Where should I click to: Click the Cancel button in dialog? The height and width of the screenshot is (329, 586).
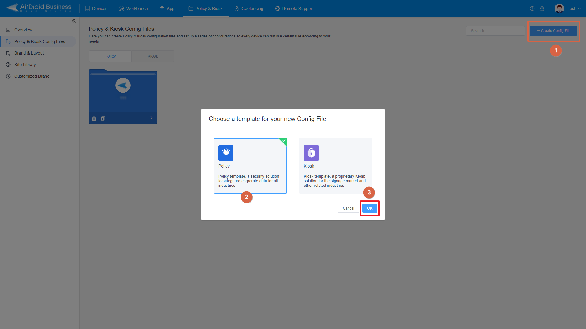pos(348,208)
